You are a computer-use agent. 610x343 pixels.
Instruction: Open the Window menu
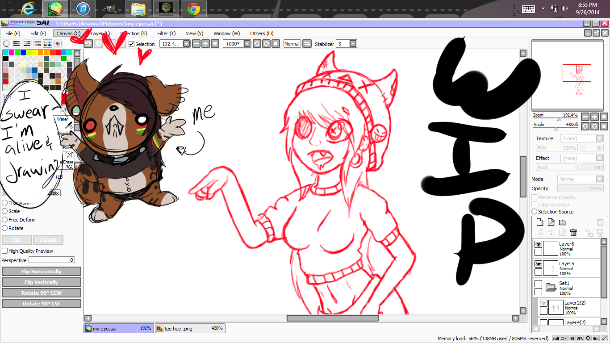pyautogui.click(x=226, y=33)
